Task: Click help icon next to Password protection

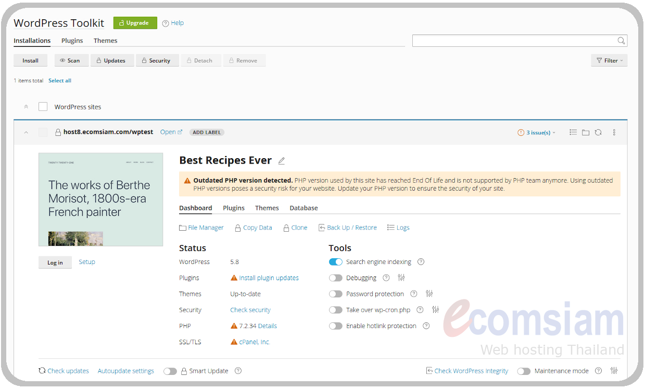Action: pyautogui.click(x=414, y=294)
